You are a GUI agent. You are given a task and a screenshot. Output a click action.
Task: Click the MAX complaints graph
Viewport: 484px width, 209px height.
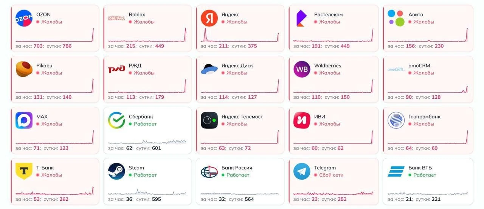point(54,137)
